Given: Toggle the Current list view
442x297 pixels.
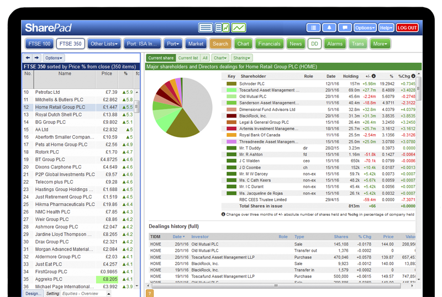Looking at the screenshot, I should pos(188,58).
